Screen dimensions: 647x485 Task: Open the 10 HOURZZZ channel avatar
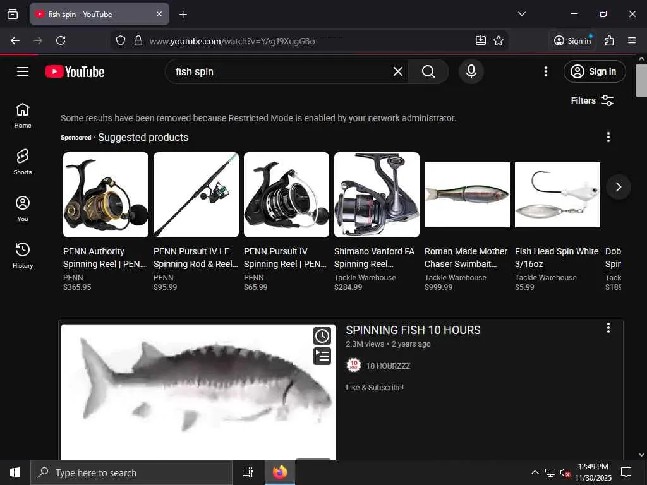tap(354, 366)
